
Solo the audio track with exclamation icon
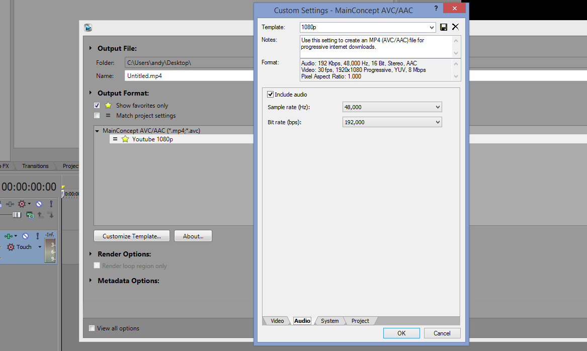click(37, 236)
